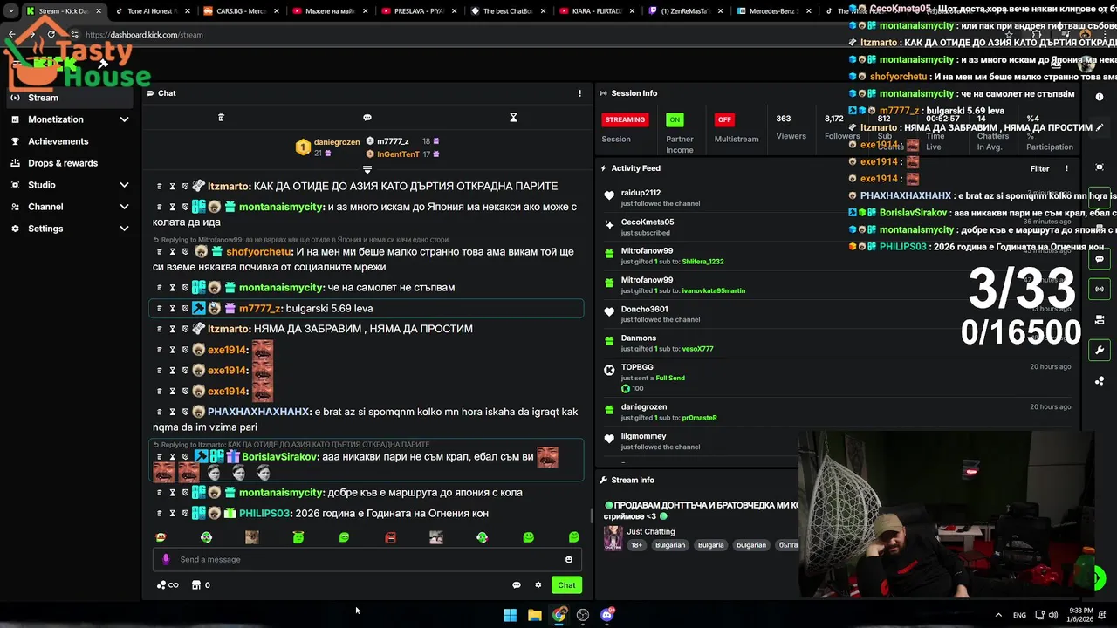Image resolution: width=1117 pixels, height=628 pixels.
Task: Expand the Channel sidebar section
Action: (68, 207)
